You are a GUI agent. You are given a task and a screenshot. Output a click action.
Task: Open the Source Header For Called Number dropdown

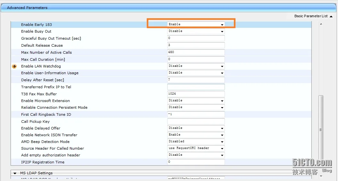coord(196,148)
